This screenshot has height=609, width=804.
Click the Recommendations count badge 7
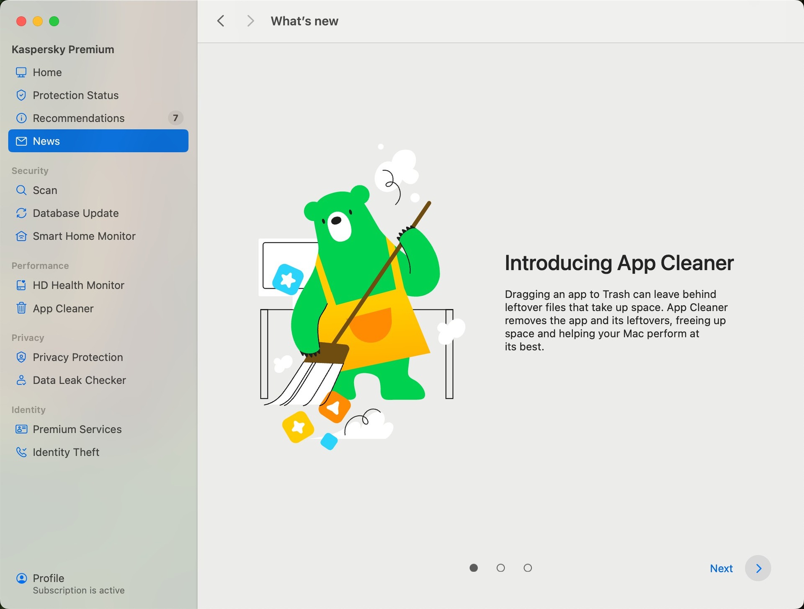click(x=175, y=118)
